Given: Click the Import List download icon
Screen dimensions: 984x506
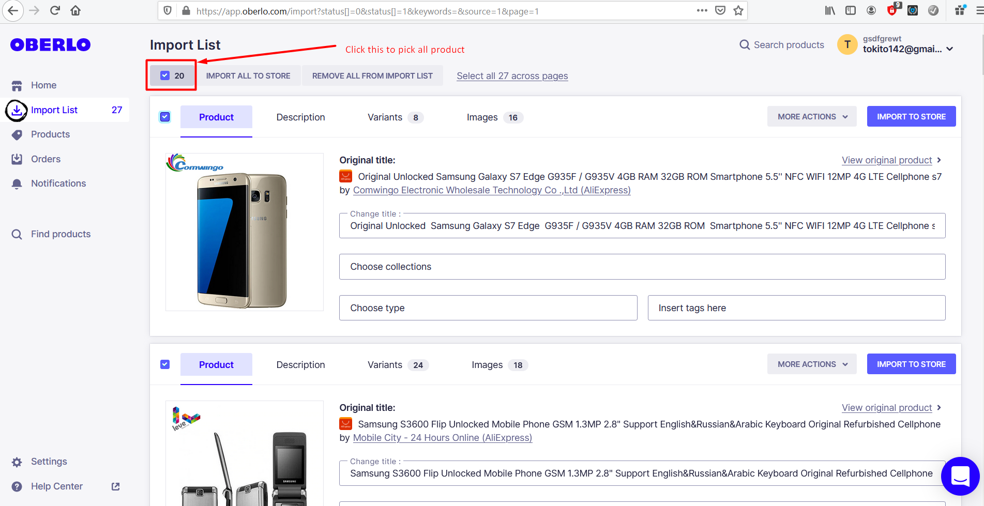Looking at the screenshot, I should (x=17, y=110).
